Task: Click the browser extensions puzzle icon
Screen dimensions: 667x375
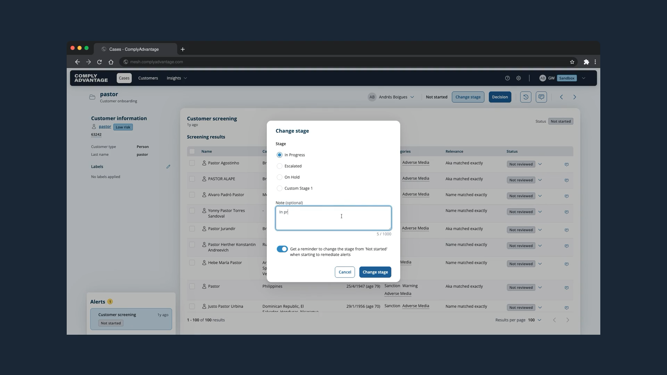Action: (x=586, y=62)
